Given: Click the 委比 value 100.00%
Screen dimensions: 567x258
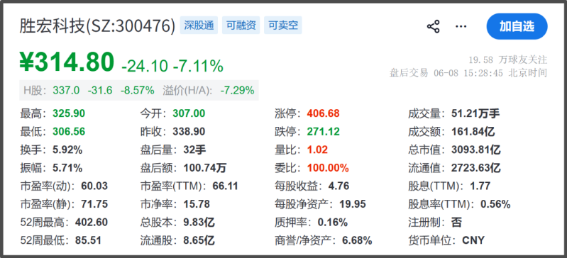Looking at the screenshot, I should (x=328, y=168).
